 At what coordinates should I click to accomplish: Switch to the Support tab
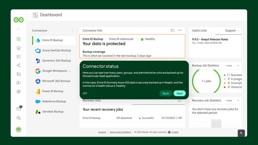coord(230,31)
